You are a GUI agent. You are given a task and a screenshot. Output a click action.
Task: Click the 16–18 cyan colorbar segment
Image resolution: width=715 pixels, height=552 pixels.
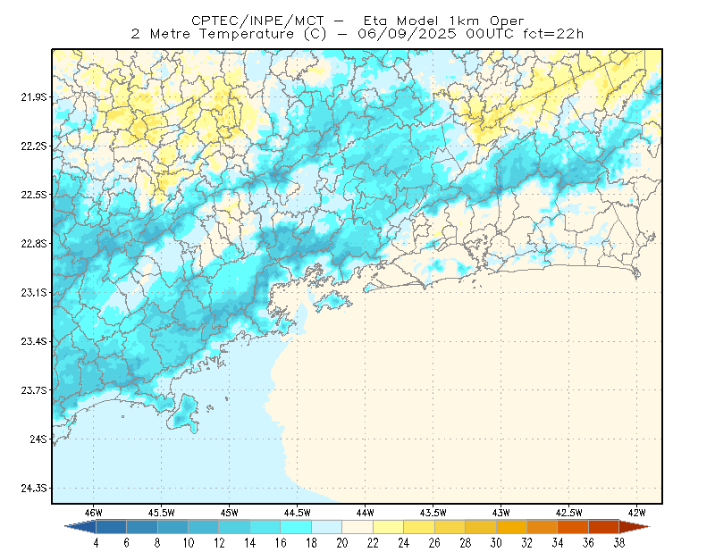(296, 526)
